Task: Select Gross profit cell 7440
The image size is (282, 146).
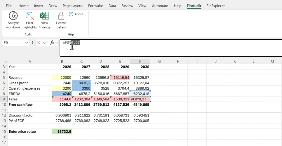Action: (x=62, y=83)
